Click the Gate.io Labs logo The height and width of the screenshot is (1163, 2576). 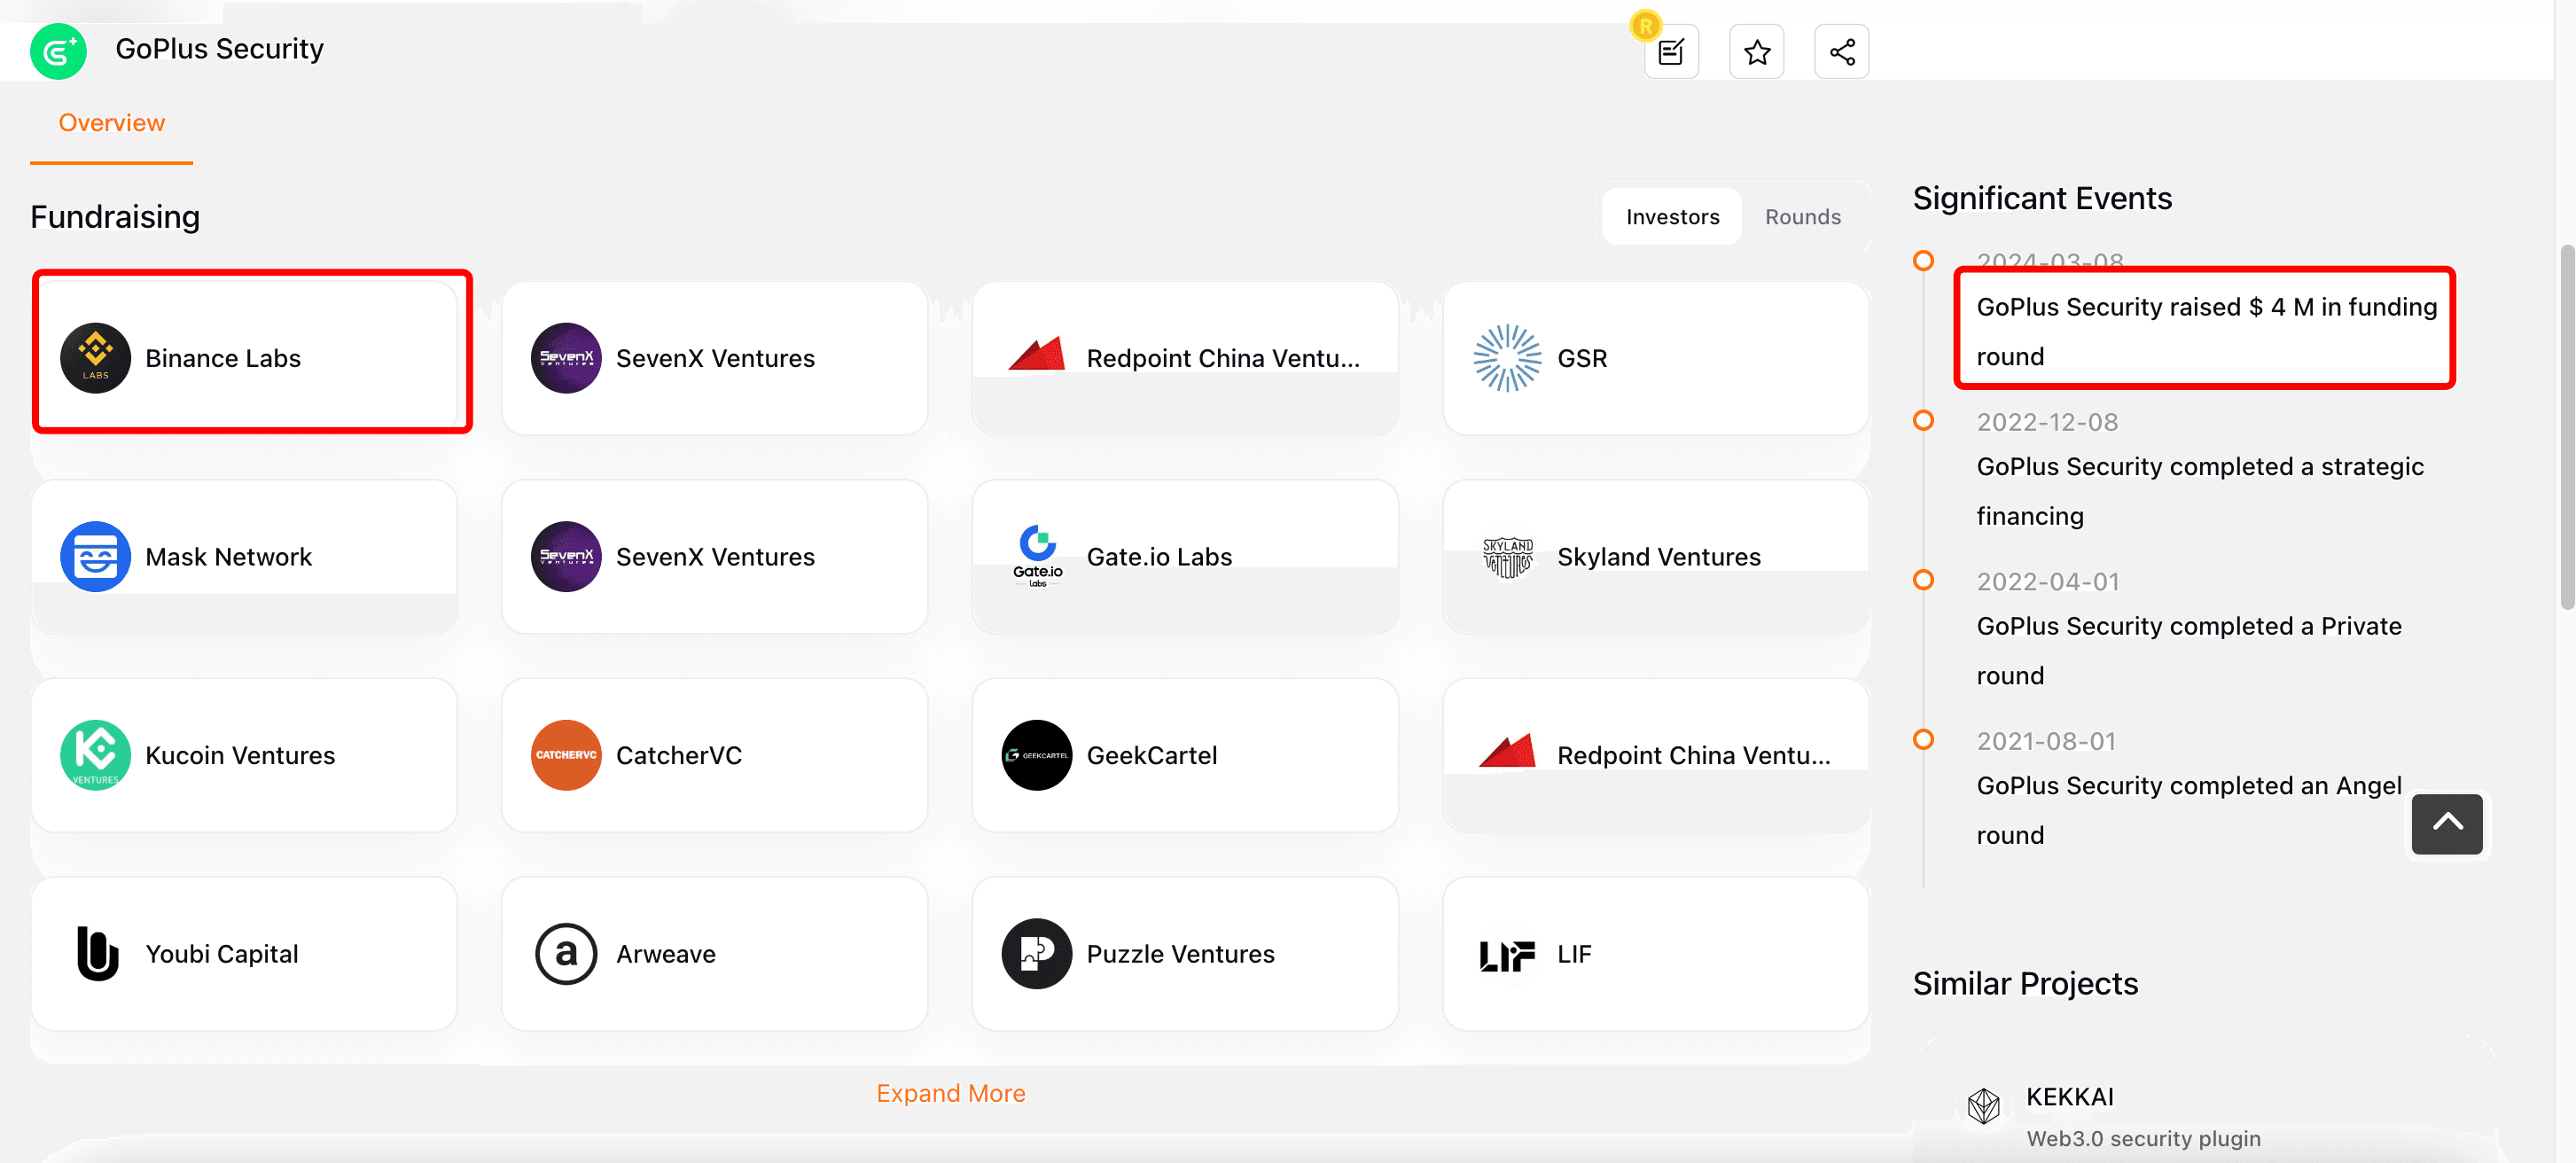1037,556
